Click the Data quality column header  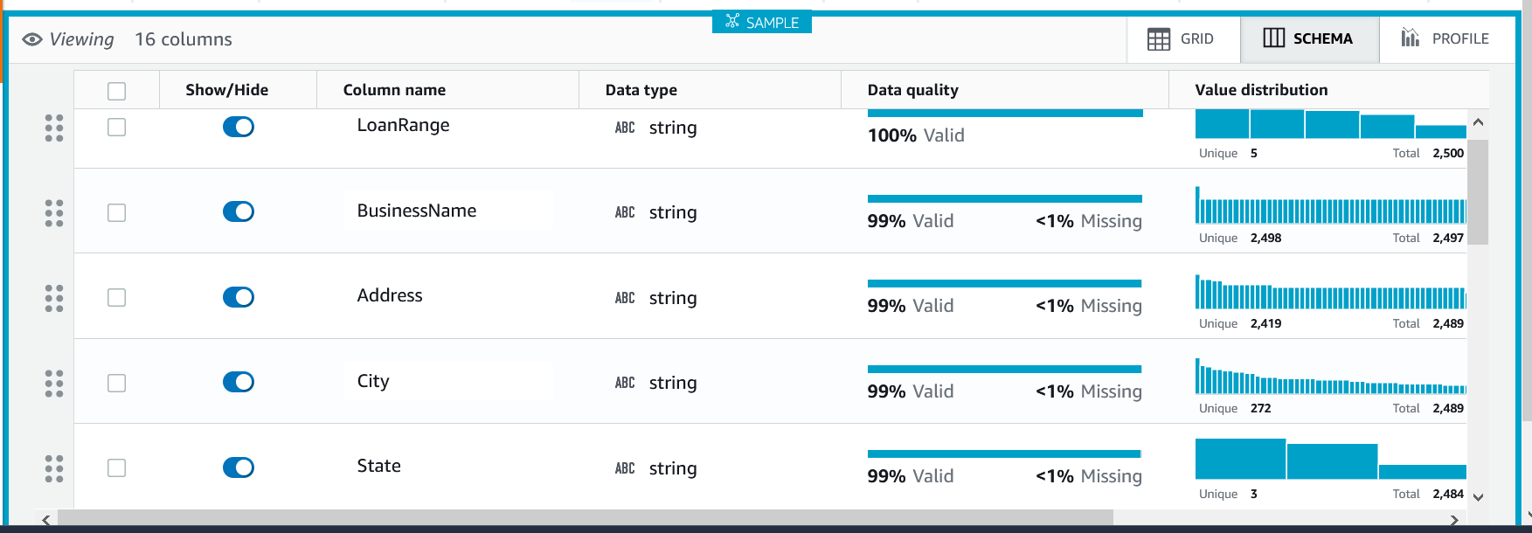912,90
